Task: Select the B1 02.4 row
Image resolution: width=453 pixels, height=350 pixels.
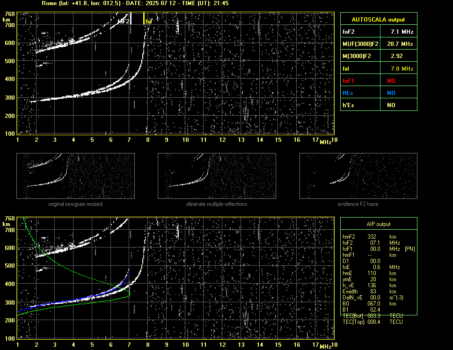Action: pos(361,310)
